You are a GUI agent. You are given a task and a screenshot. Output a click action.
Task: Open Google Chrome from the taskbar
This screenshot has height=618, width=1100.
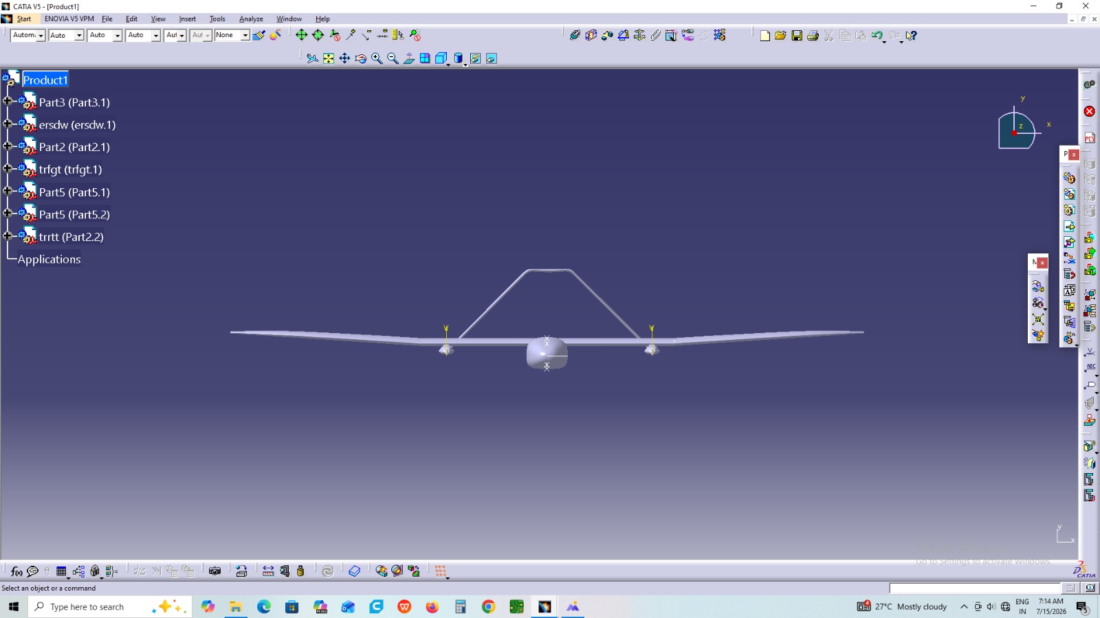click(x=488, y=607)
